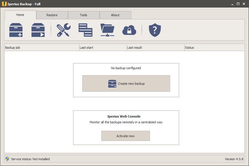Sort by Backup job column header

[41, 48]
